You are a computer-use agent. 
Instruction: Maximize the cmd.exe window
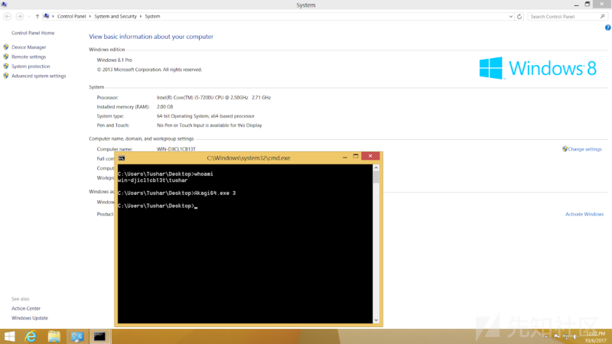[x=356, y=157]
